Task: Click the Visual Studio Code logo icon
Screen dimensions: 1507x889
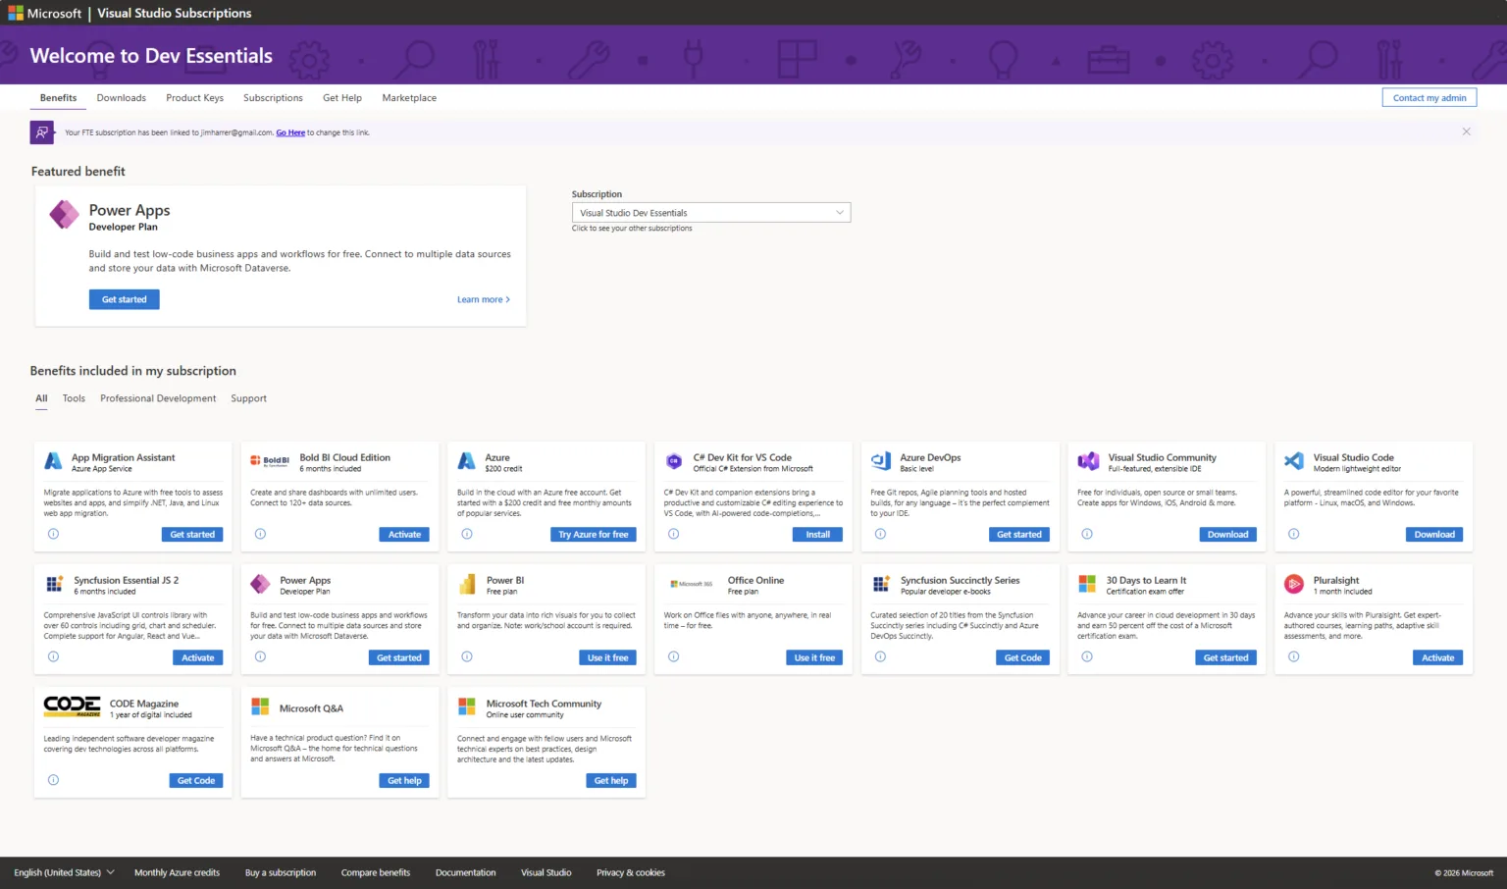Action: (1294, 461)
